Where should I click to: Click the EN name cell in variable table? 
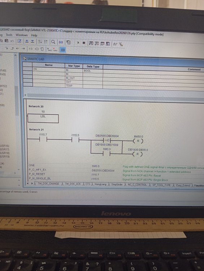pos(48,69)
